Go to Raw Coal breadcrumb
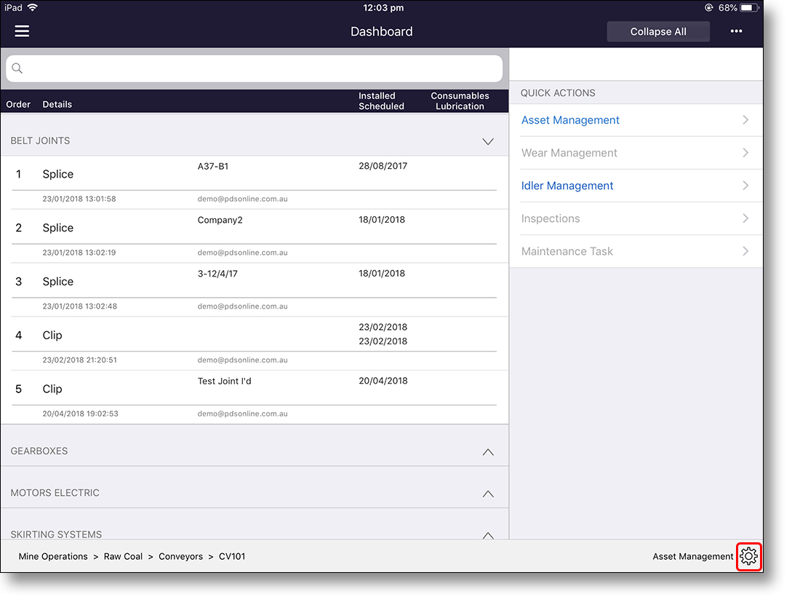800x602 pixels. pyautogui.click(x=123, y=557)
